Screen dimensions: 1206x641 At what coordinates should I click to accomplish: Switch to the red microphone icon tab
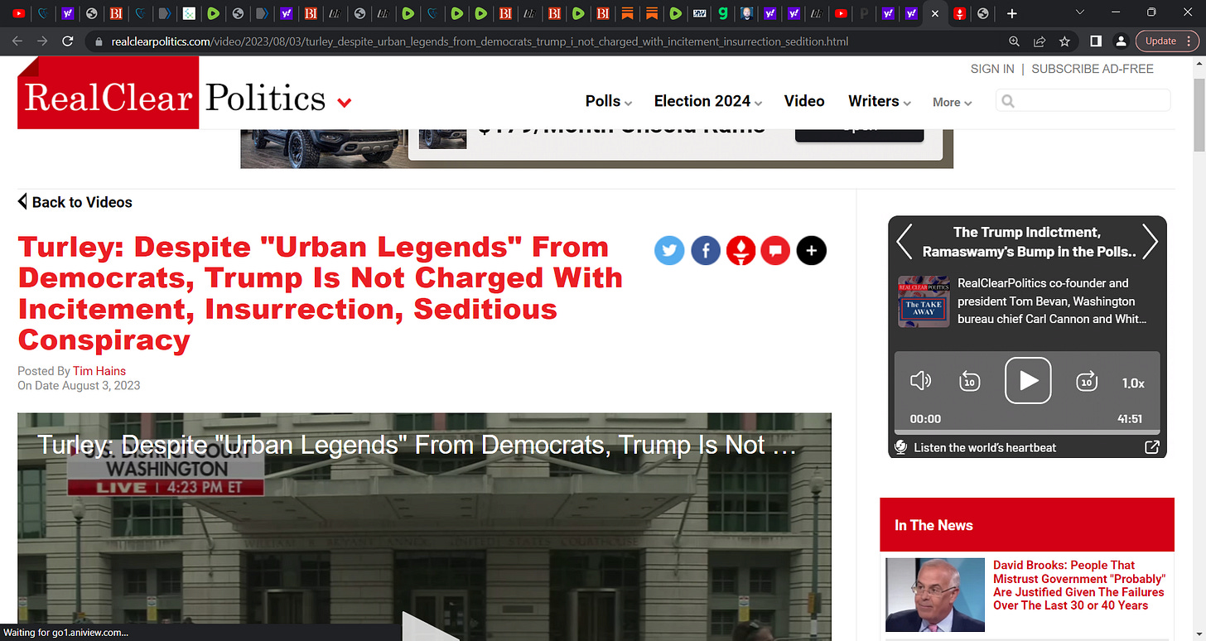click(x=959, y=13)
